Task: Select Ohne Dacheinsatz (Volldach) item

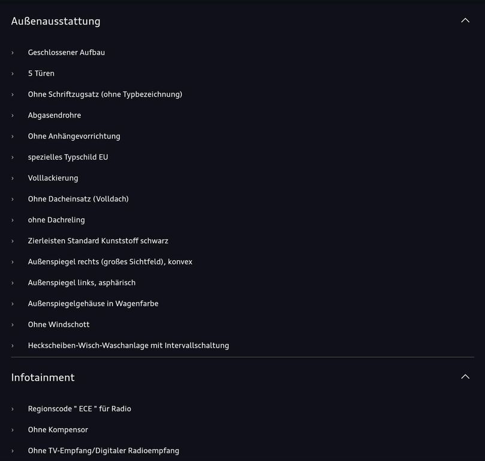Action: [x=79, y=199]
